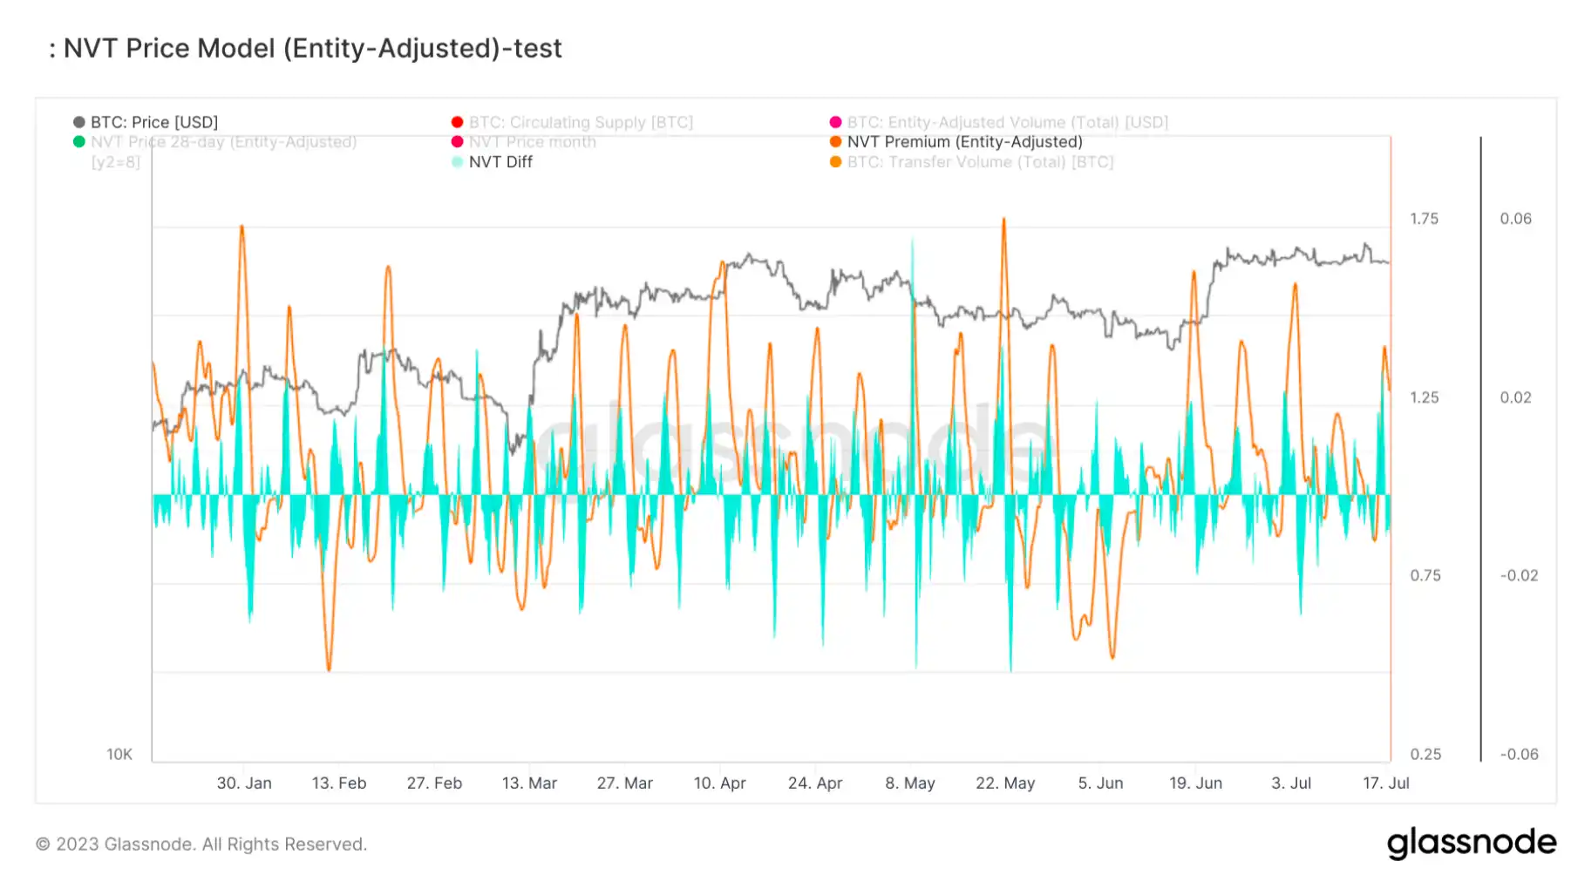Enable BTC: Entity-Adjusted Volume (Total) [USD] series
This screenshot has width=1578, height=875.
(999, 122)
